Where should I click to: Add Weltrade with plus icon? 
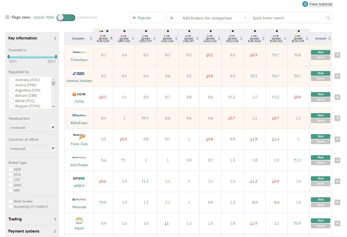tap(337, 202)
